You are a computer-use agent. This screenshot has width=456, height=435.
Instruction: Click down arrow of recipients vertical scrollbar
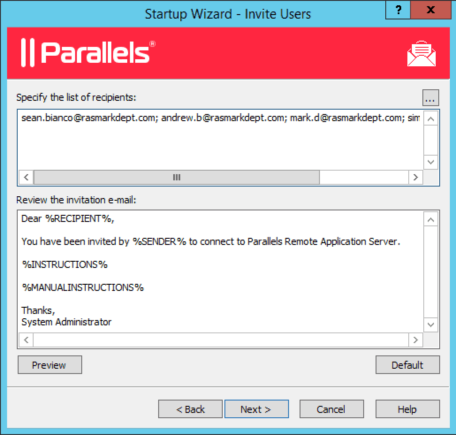431,162
